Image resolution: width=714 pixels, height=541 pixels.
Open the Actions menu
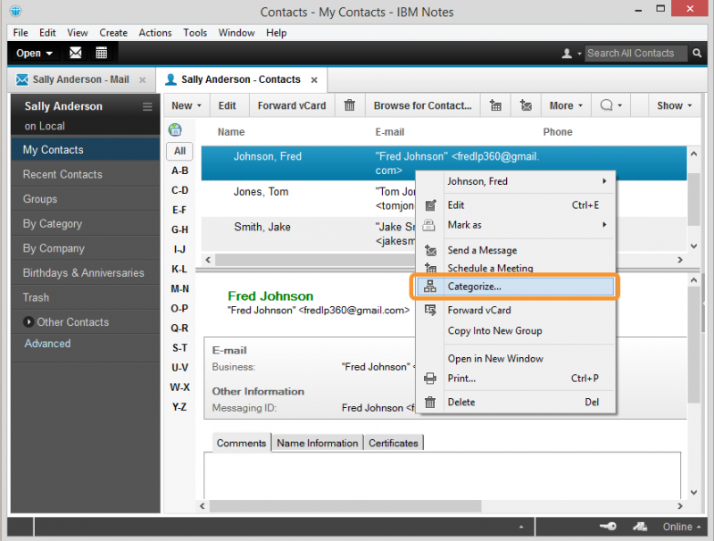(155, 33)
